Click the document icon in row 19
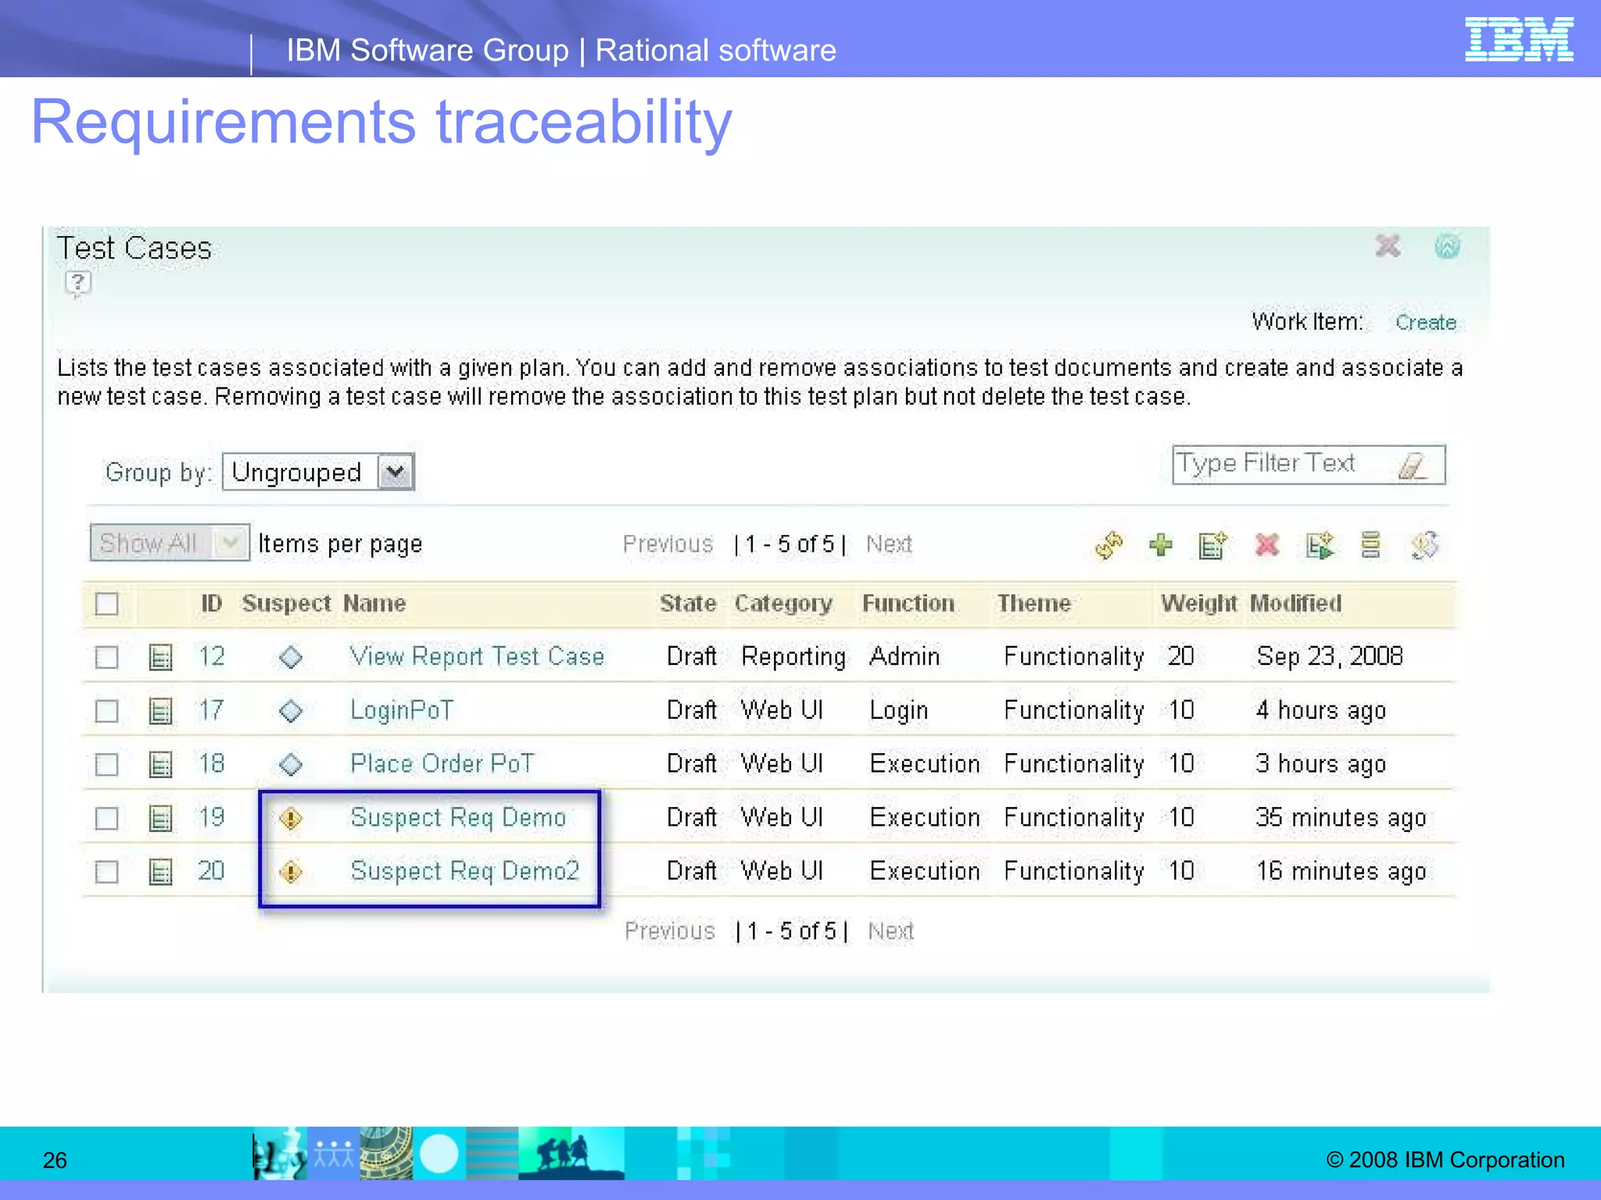The image size is (1601, 1200). point(160,818)
